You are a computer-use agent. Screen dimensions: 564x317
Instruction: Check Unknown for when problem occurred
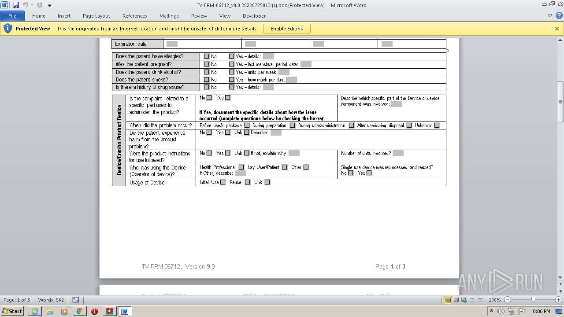[437, 125]
